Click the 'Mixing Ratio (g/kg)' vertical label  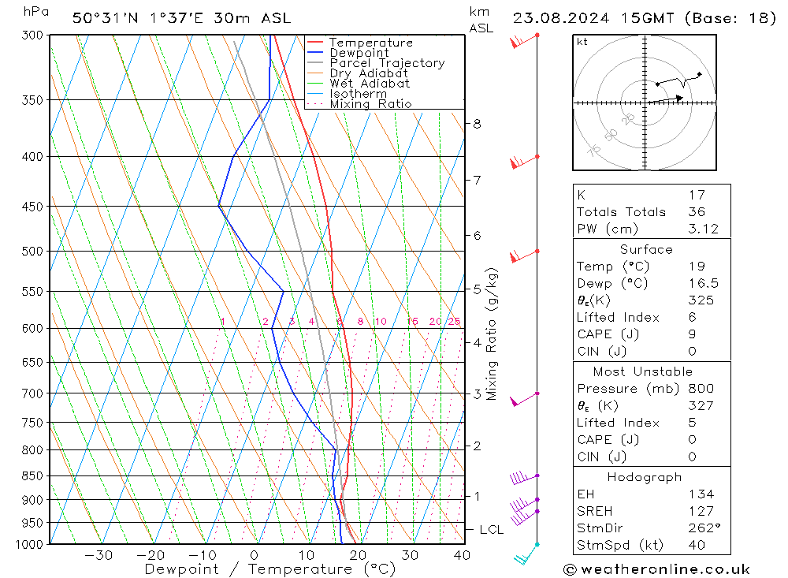pyautogui.click(x=492, y=334)
